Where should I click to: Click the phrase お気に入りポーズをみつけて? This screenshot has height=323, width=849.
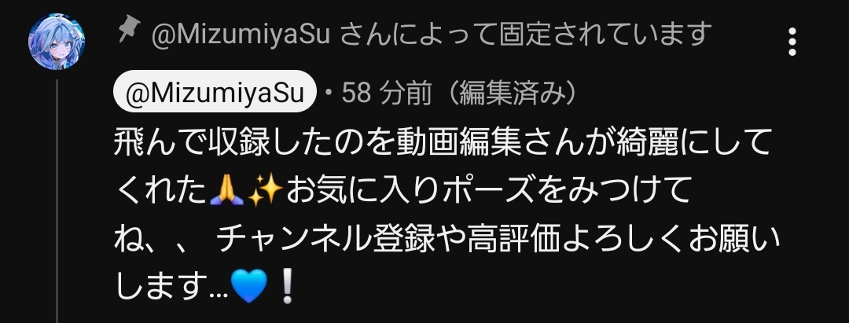pyautogui.click(x=488, y=190)
